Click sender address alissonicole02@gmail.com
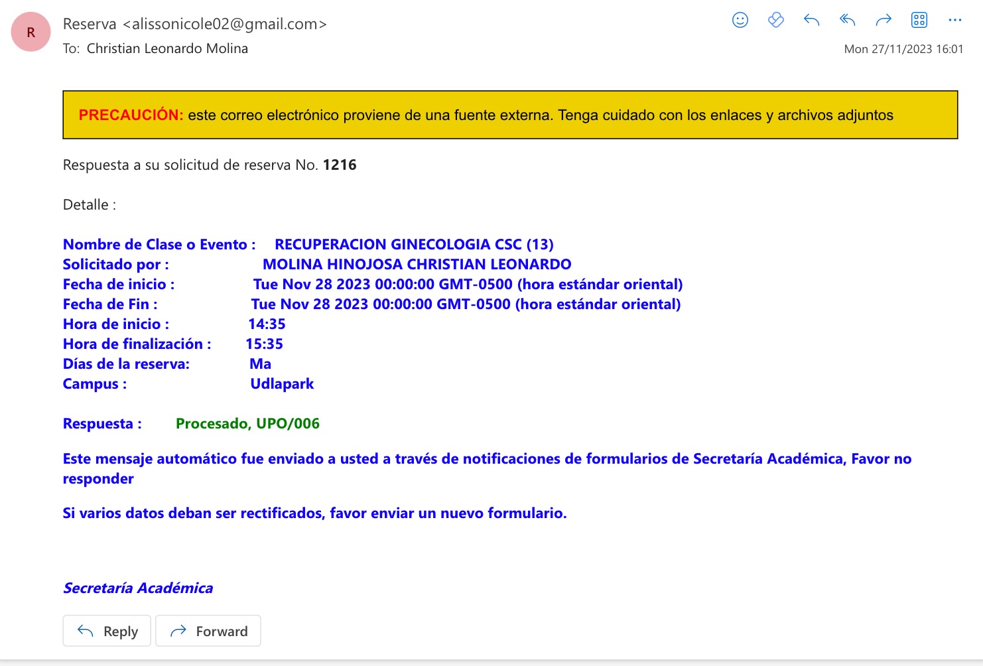Viewport: 983px width, 666px height. (x=225, y=25)
